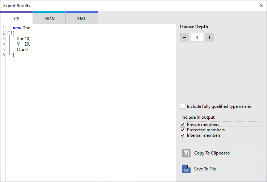Click the closing brace on line 6
The width and height of the screenshot is (267, 182).
(14, 55)
